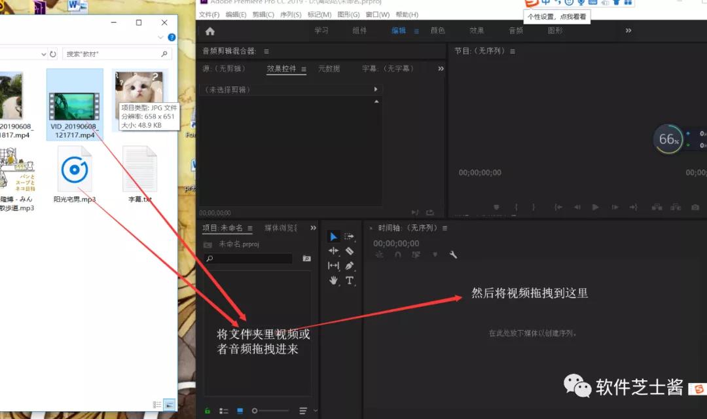
Task: Open the timeline display settings wrench
Action: (454, 255)
